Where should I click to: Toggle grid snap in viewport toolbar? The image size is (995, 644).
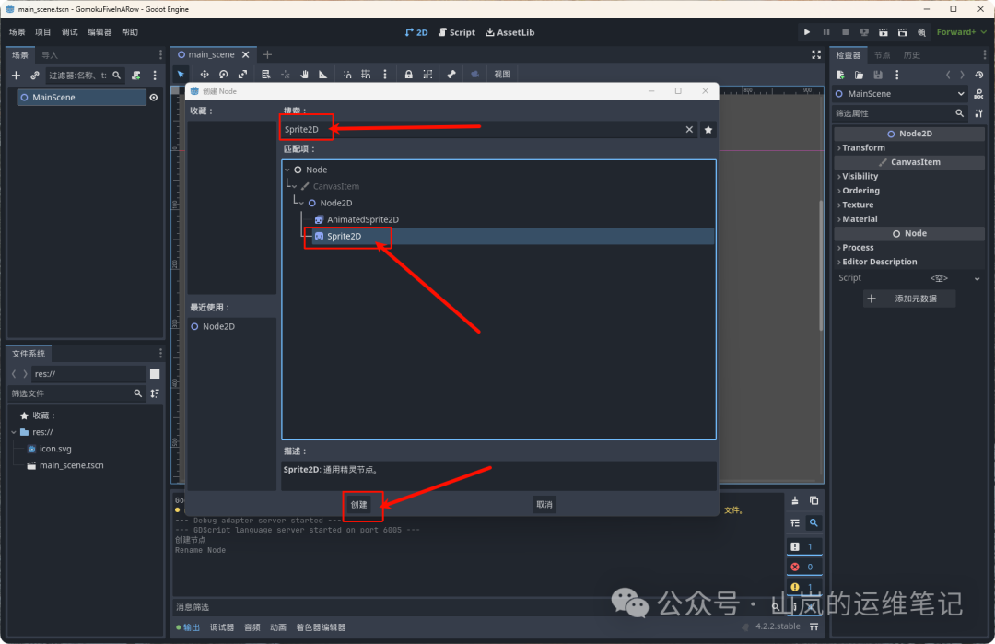[366, 75]
